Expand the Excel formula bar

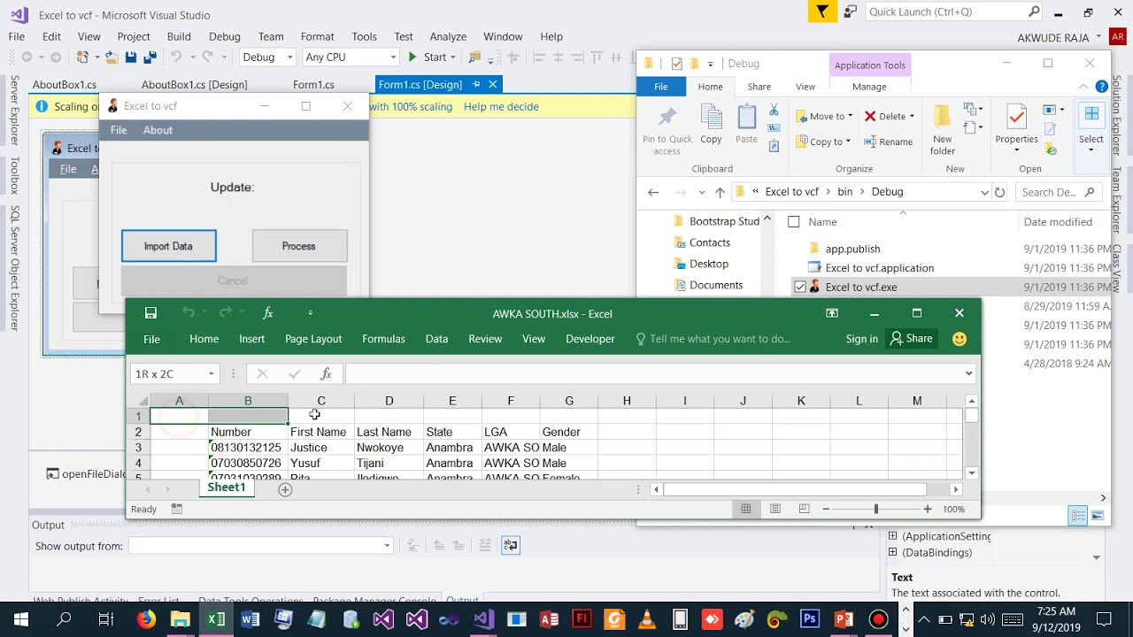click(x=968, y=373)
